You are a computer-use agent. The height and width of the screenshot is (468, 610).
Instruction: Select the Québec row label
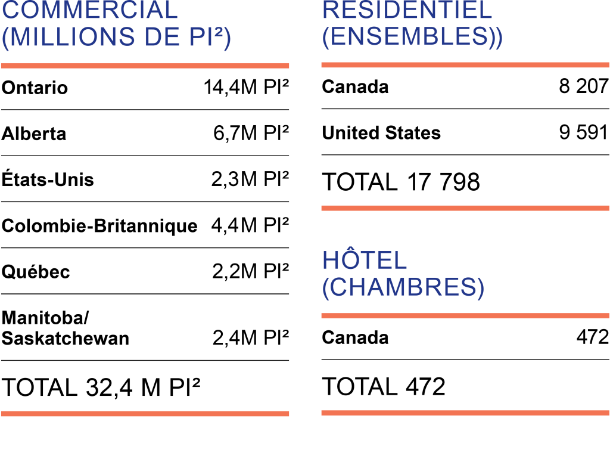pyautogui.click(x=36, y=272)
